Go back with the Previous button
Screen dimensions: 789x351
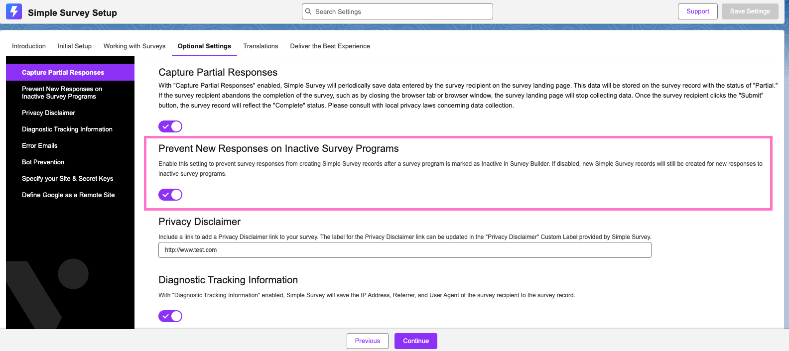pos(368,341)
